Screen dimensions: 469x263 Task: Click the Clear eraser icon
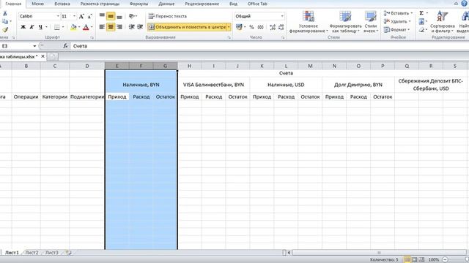tap(421, 30)
